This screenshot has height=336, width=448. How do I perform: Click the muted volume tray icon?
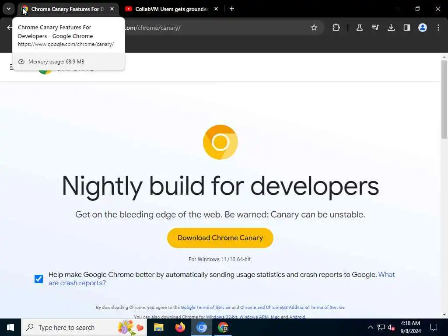pos(391,327)
